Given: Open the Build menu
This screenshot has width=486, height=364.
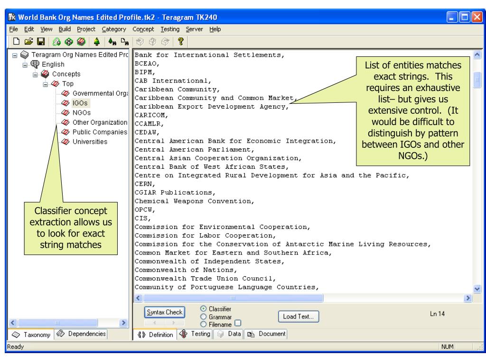Looking at the screenshot, I should pyautogui.click(x=65, y=29).
